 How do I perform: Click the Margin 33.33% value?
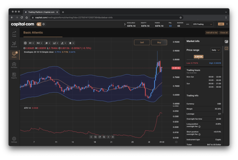pos(218,109)
